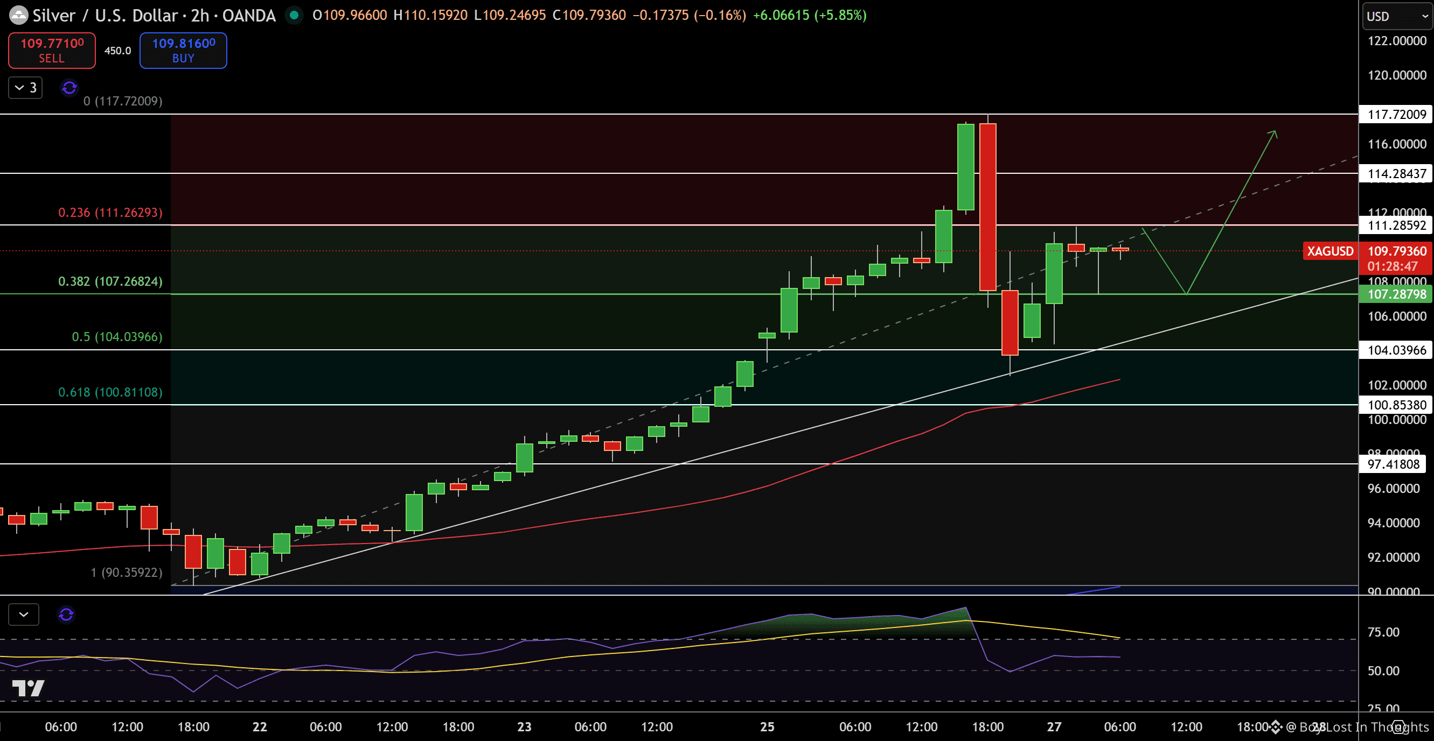Viewport: 1434px width, 741px height.
Task: Collapse the RSI pane legend chevron
Action: point(24,614)
